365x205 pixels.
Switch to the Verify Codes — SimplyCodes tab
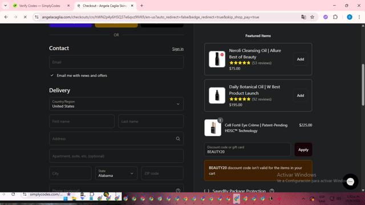[x=39, y=6]
